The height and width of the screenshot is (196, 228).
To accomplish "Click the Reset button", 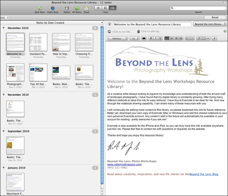I will click(215, 17).
